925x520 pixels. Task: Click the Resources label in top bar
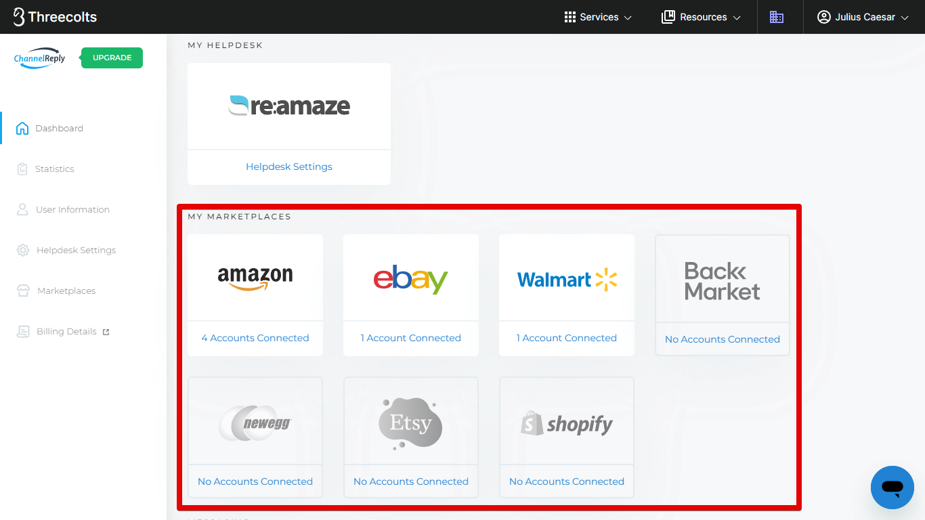pos(704,17)
